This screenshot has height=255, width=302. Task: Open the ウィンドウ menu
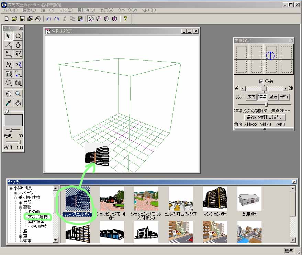pyautogui.click(x=127, y=10)
